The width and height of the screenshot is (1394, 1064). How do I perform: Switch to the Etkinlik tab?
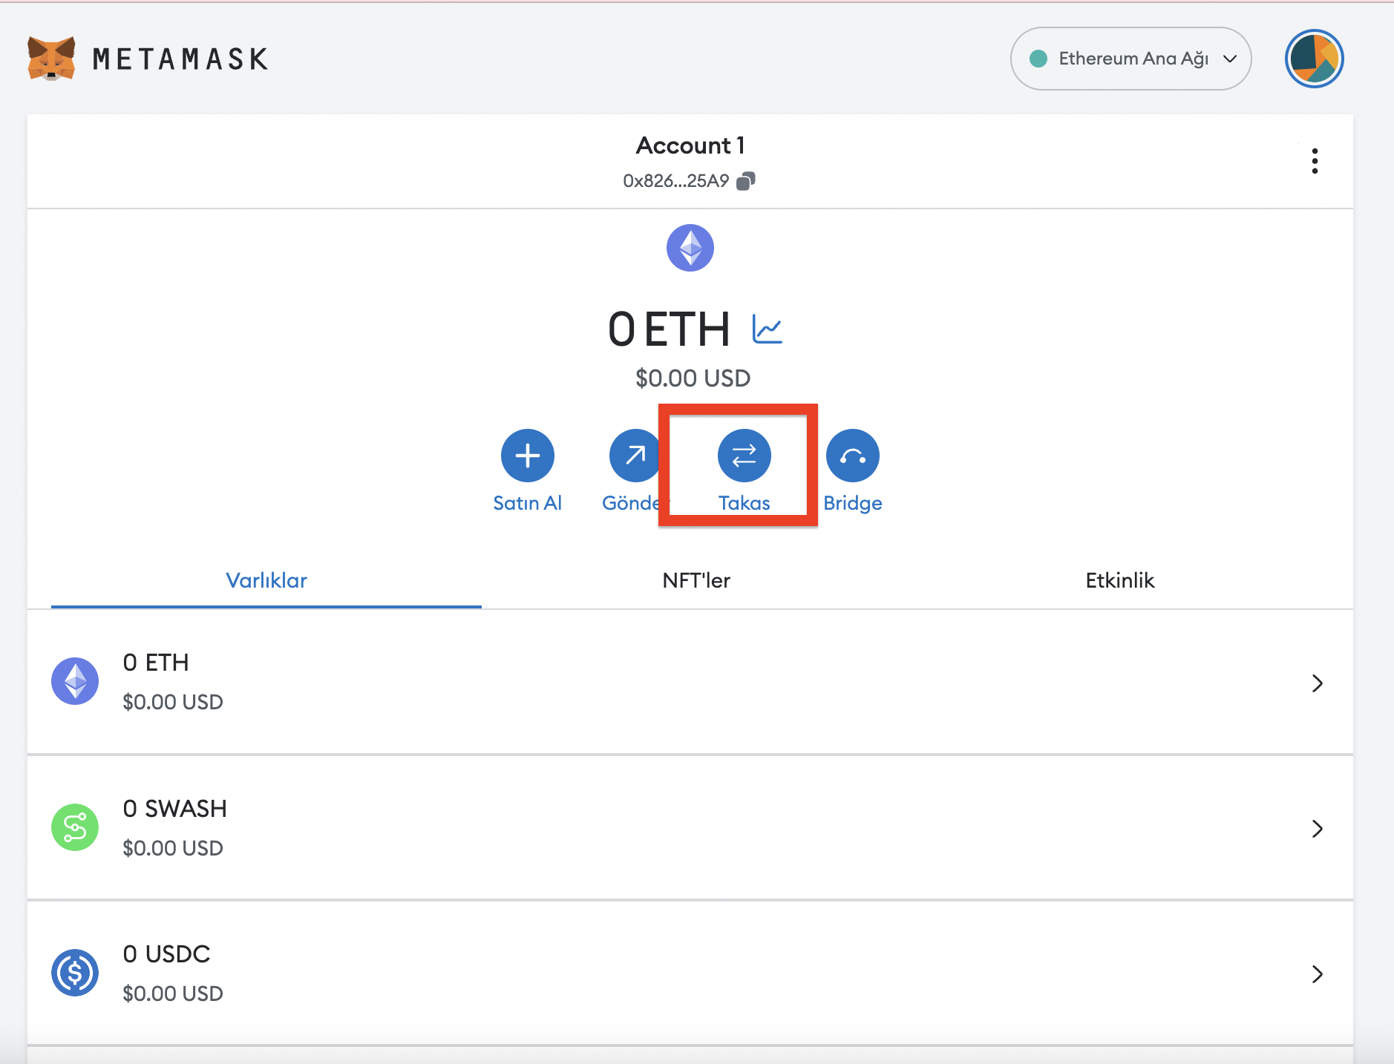click(x=1120, y=581)
